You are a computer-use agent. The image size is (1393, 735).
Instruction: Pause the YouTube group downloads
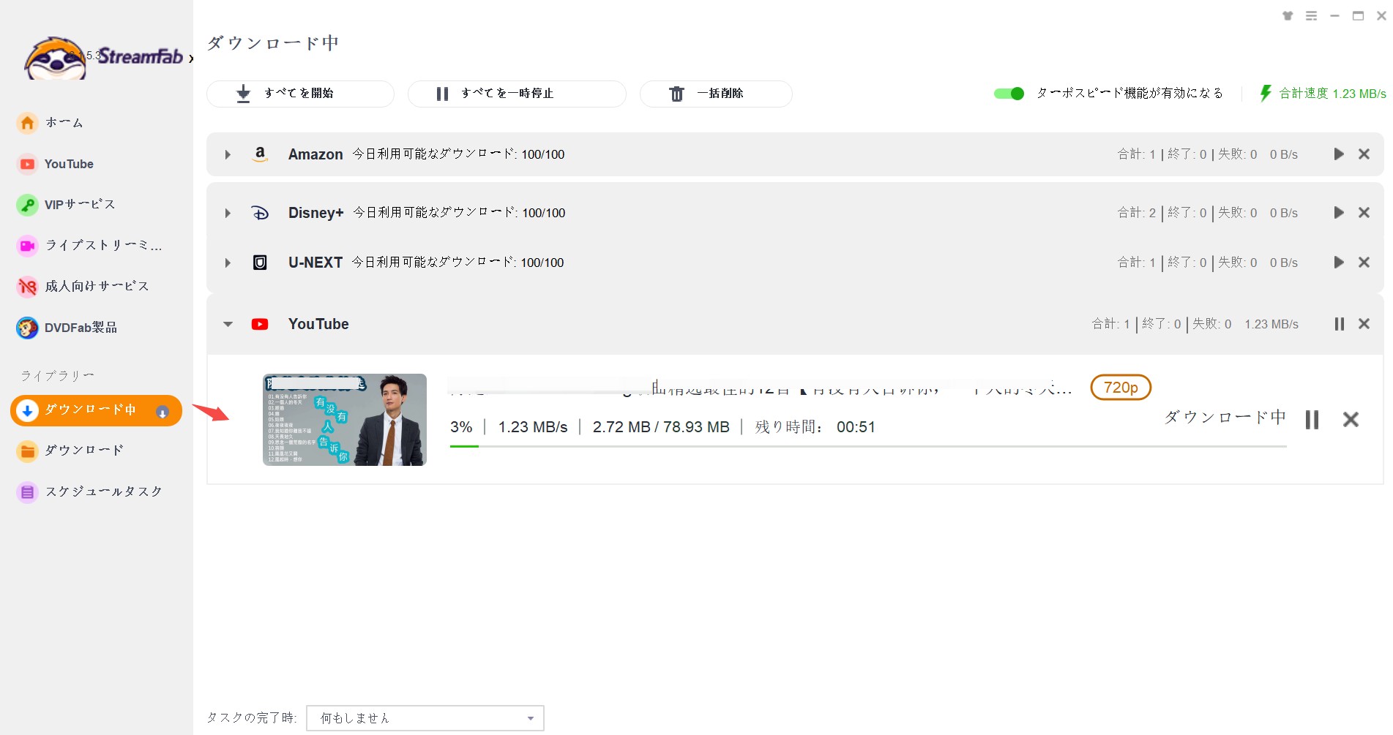(1339, 324)
